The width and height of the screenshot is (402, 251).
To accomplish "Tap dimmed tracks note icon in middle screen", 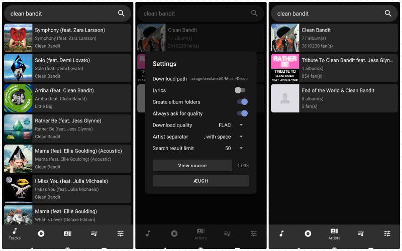I will point(148,233).
